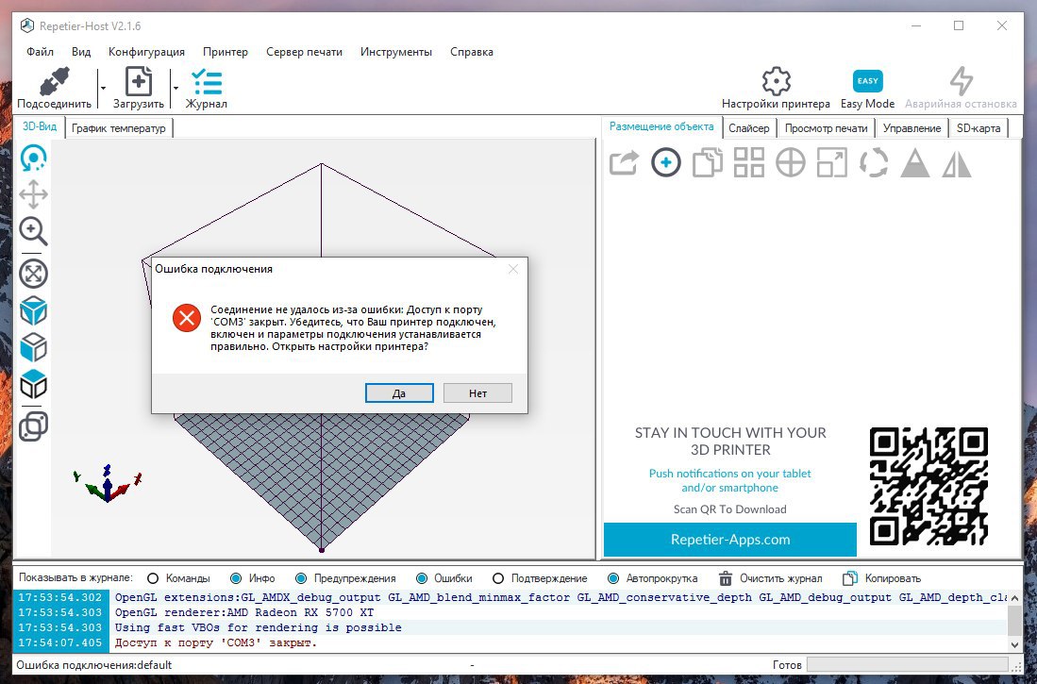Click the progress bar beside Готов
Image resolution: width=1037 pixels, height=684 pixels.
[908, 664]
